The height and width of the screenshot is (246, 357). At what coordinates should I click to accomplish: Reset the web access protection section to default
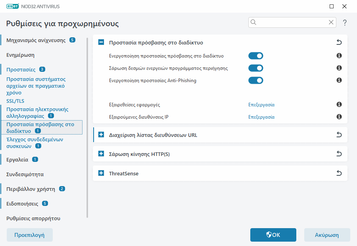click(339, 42)
